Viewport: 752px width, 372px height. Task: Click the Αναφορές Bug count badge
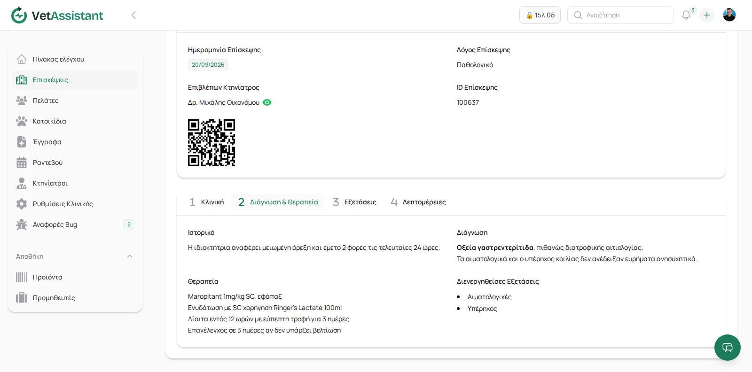click(x=129, y=225)
